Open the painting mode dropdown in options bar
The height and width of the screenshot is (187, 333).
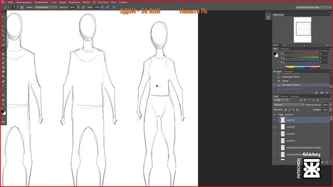point(46,7)
